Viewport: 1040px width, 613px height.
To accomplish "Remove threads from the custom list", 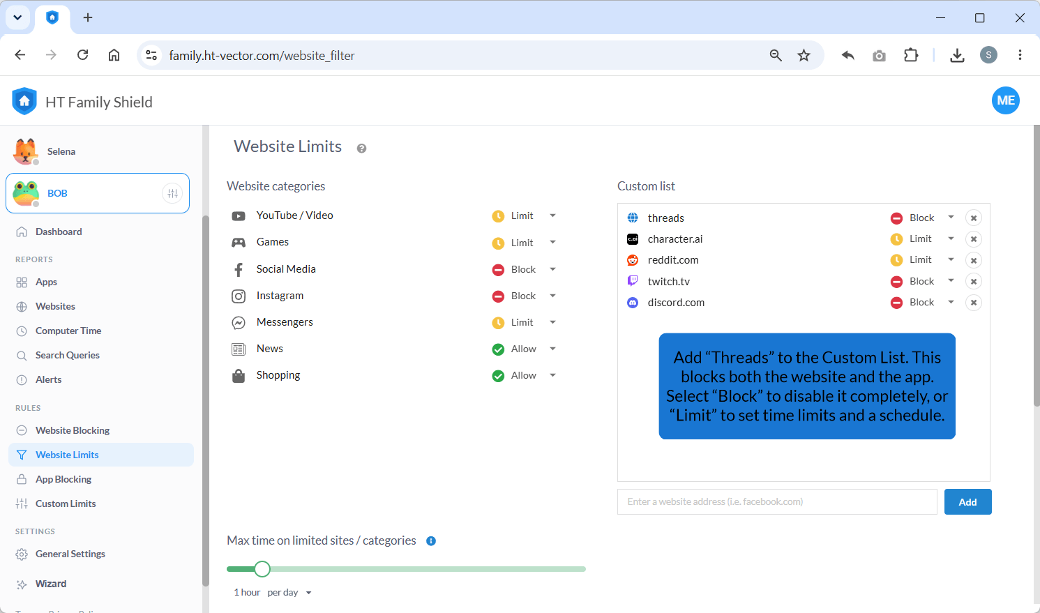I will 974,218.
